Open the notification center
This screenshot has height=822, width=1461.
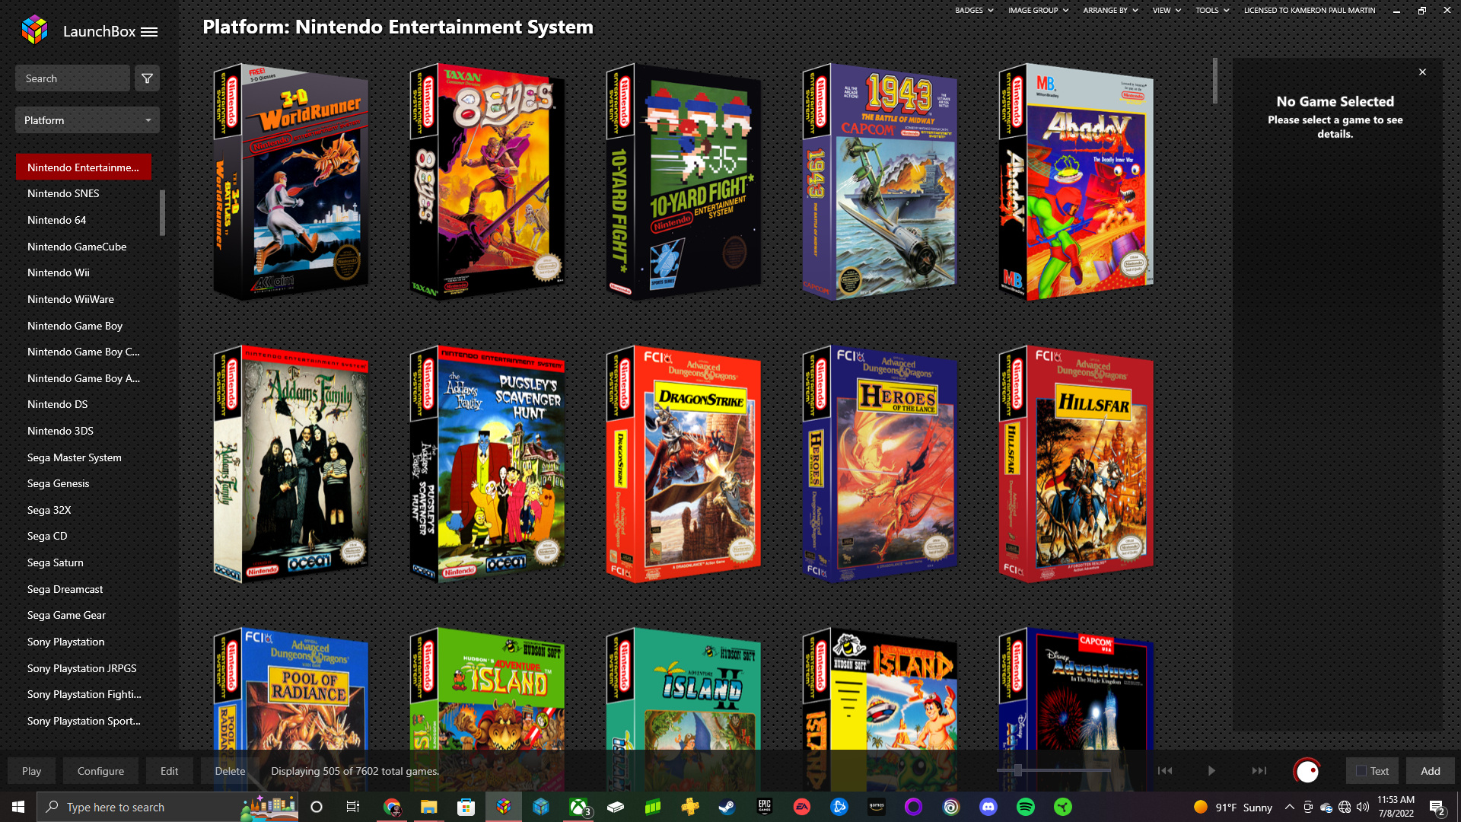click(1437, 807)
